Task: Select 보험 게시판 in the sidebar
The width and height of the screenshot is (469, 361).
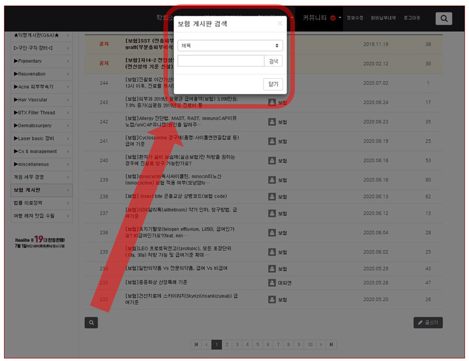Action: click(x=42, y=190)
